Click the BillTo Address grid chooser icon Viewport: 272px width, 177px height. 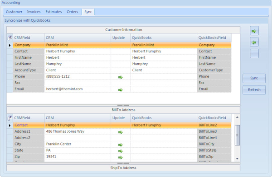[x=10, y=118]
